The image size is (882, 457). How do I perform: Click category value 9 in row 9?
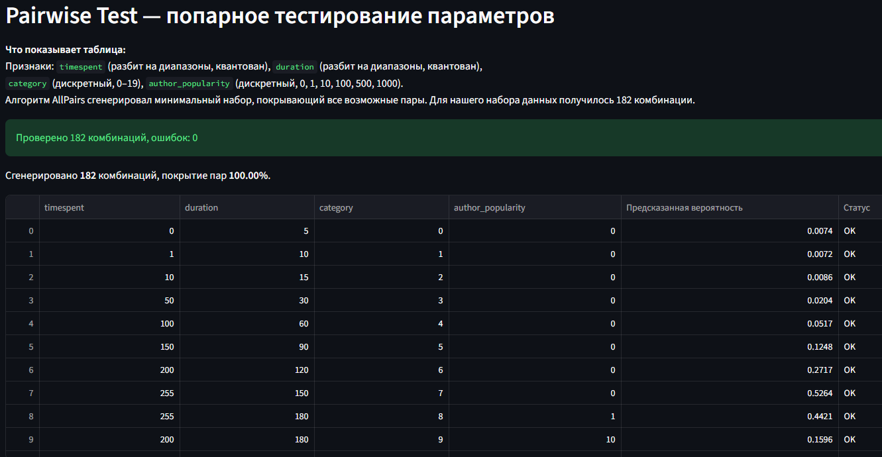pyautogui.click(x=381, y=439)
